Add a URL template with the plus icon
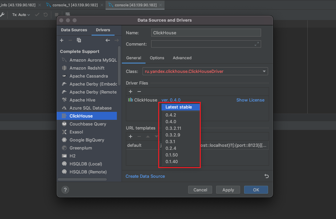The width and height of the screenshot is (336, 219). click(131, 136)
